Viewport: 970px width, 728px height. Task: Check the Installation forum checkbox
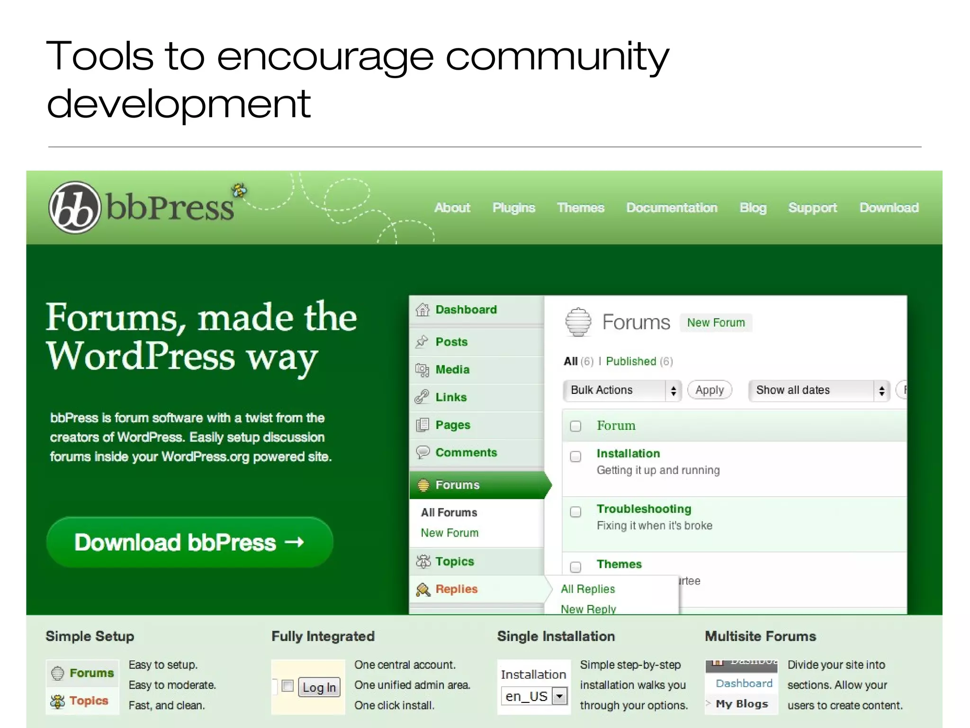coord(575,456)
